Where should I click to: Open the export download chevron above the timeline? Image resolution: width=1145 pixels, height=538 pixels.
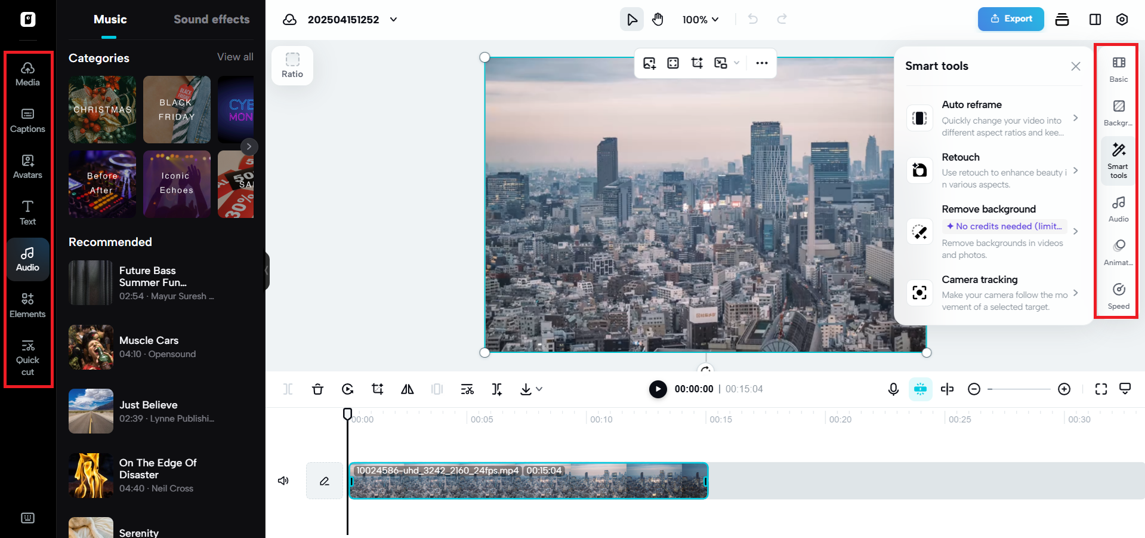tap(539, 389)
